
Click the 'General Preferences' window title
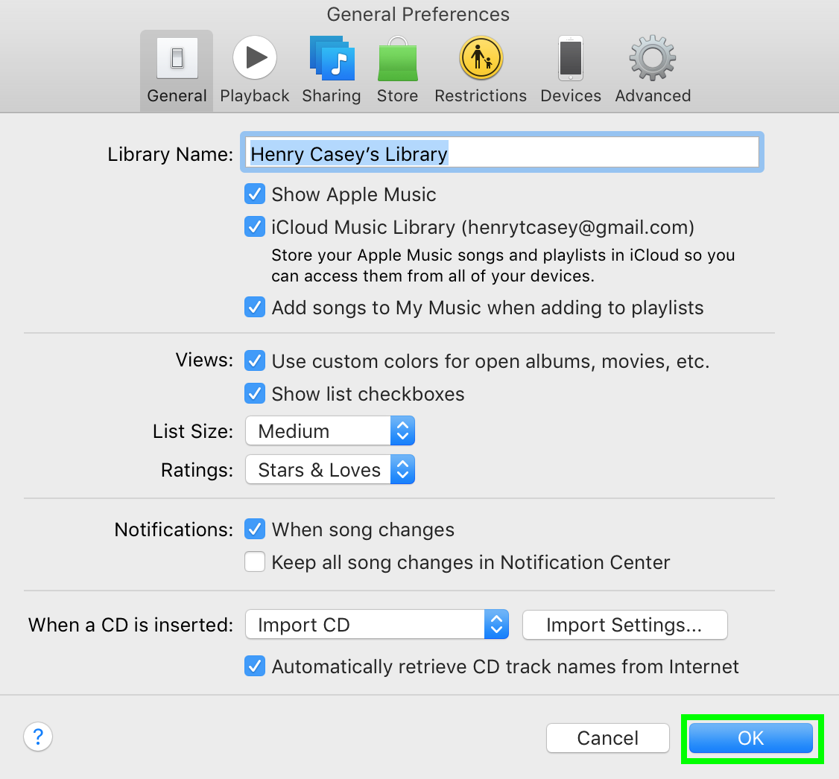pyautogui.click(x=418, y=14)
